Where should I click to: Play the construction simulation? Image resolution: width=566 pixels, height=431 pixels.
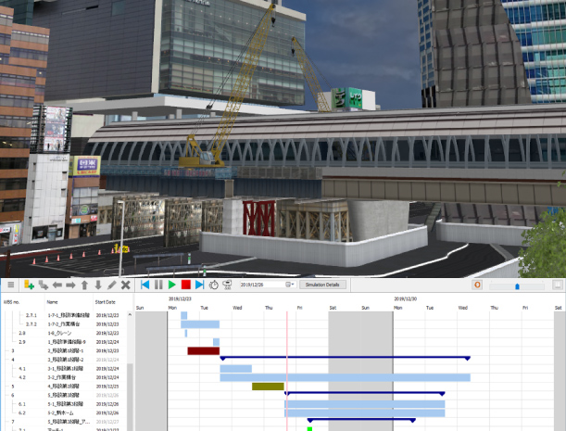point(172,285)
